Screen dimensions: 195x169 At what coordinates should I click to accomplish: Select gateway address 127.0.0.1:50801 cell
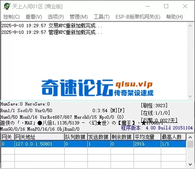pos(40,144)
